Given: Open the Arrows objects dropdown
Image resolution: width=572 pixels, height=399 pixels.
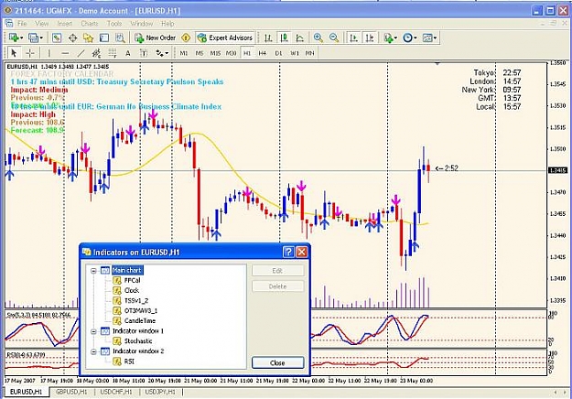Looking at the screenshot, I should click(162, 53).
